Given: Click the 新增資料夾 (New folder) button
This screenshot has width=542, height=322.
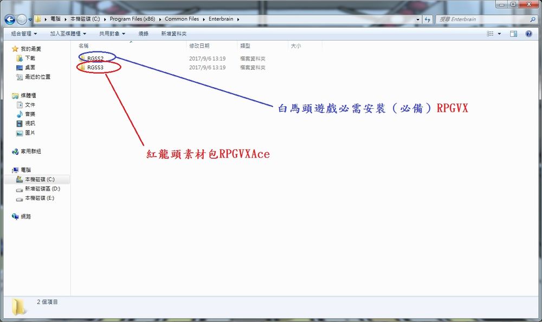Looking at the screenshot, I should (x=172, y=34).
